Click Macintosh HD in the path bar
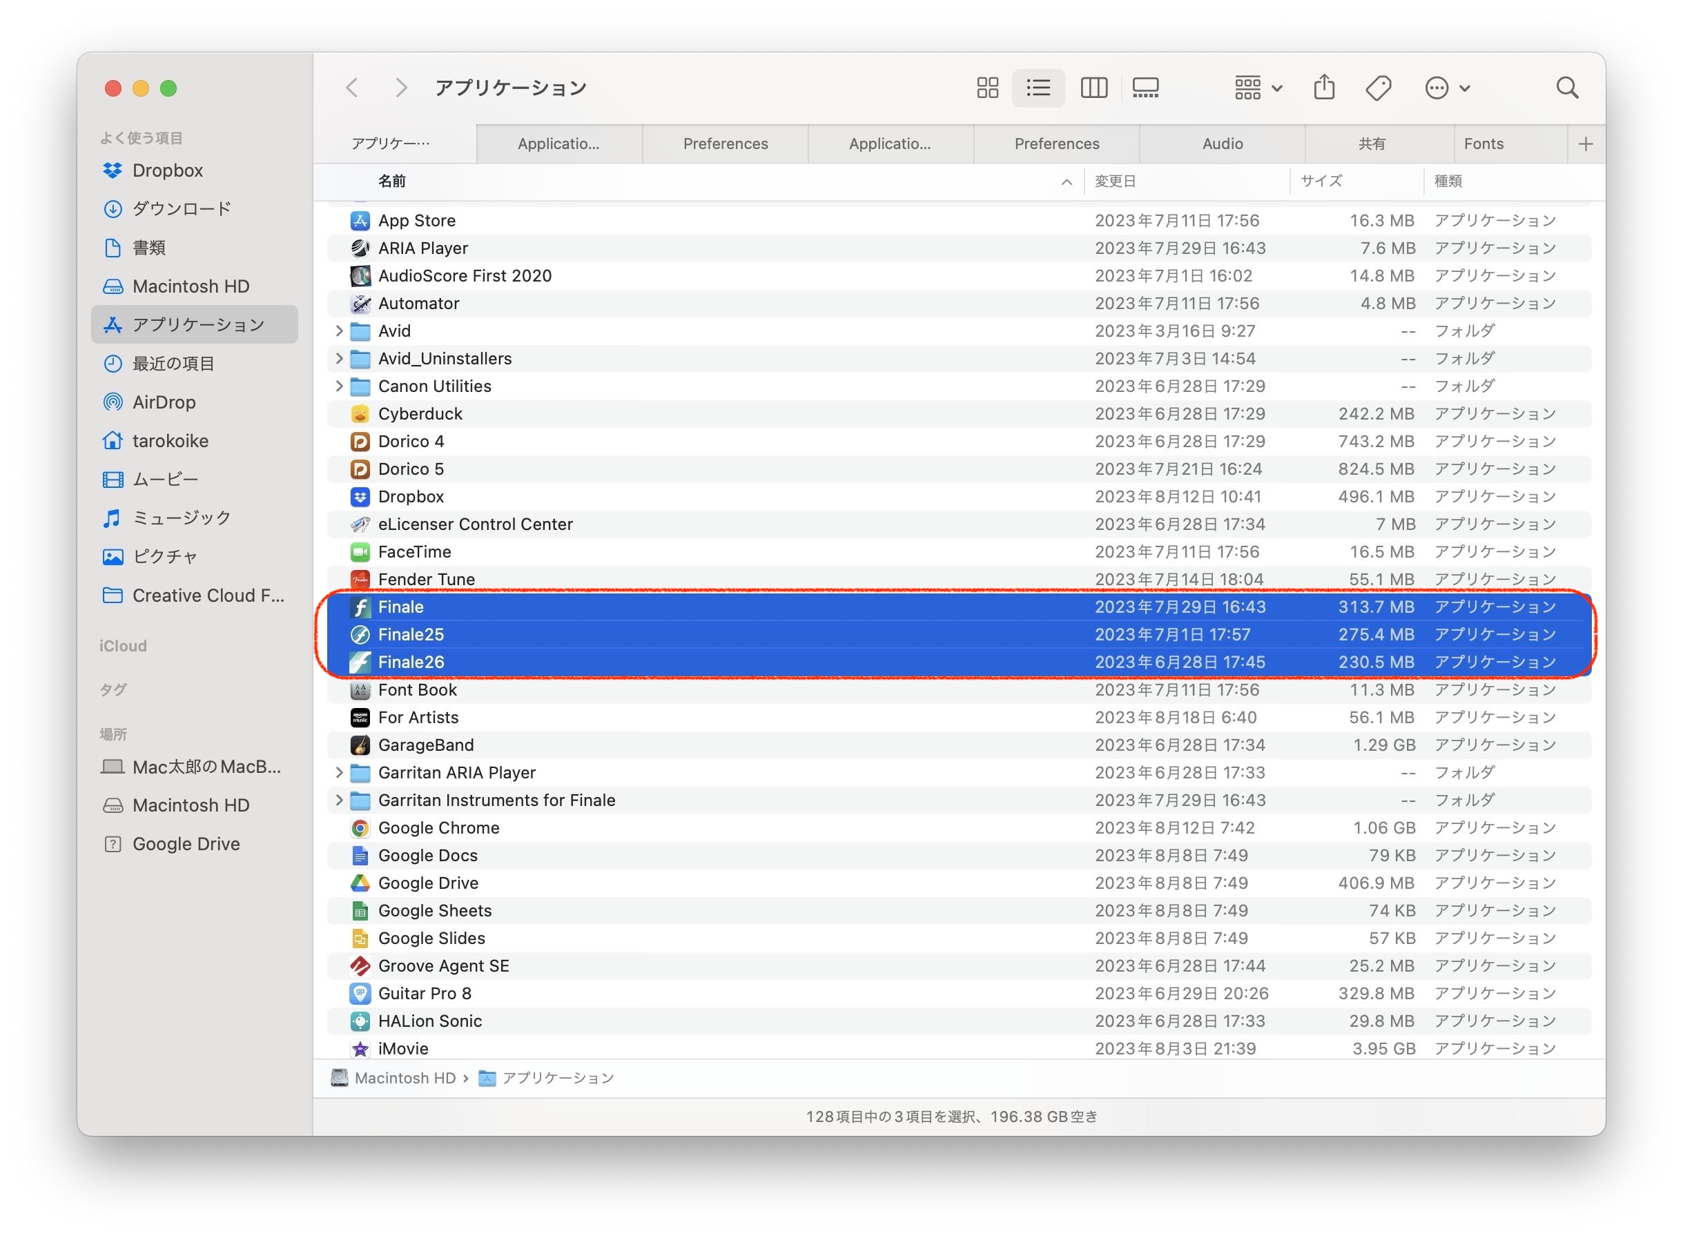The height and width of the screenshot is (1238, 1683). [394, 1078]
